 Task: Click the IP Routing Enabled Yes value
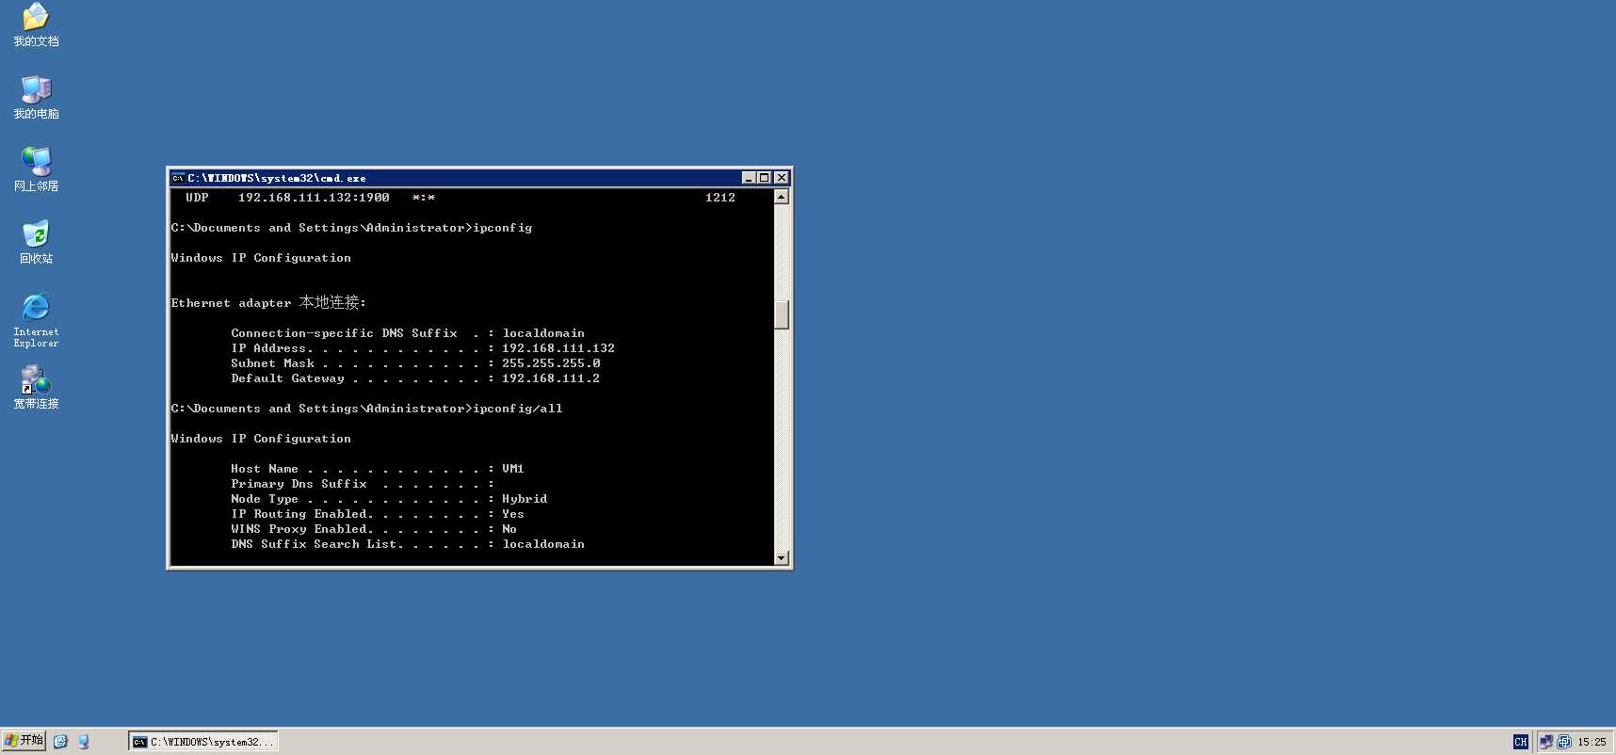click(x=513, y=514)
